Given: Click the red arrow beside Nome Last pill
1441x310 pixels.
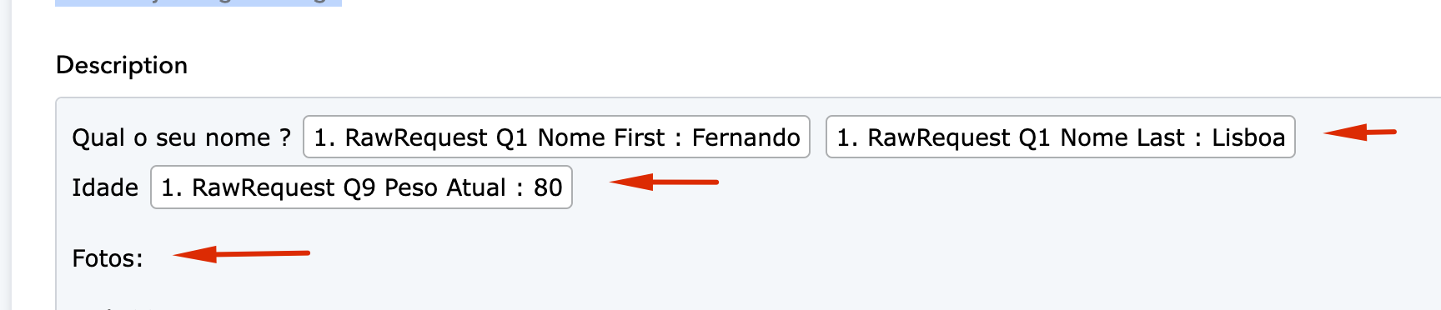Looking at the screenshot, I should pyautogui.click(x=1359, y=132).
